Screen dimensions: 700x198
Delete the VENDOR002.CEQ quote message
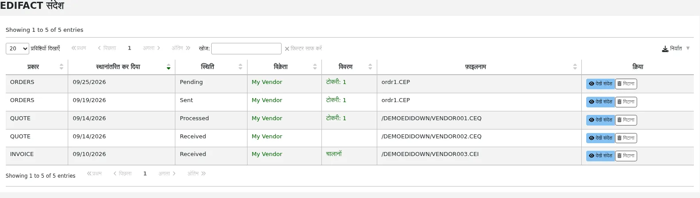point(626,138)
